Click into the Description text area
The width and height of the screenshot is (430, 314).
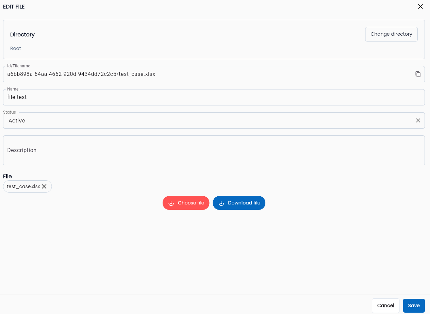pyautogui.click(x=214, y=150)
